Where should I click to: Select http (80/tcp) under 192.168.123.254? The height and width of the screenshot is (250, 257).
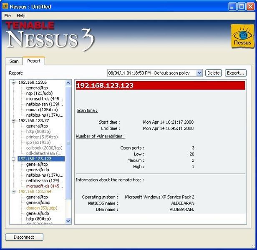click(38, 219)
